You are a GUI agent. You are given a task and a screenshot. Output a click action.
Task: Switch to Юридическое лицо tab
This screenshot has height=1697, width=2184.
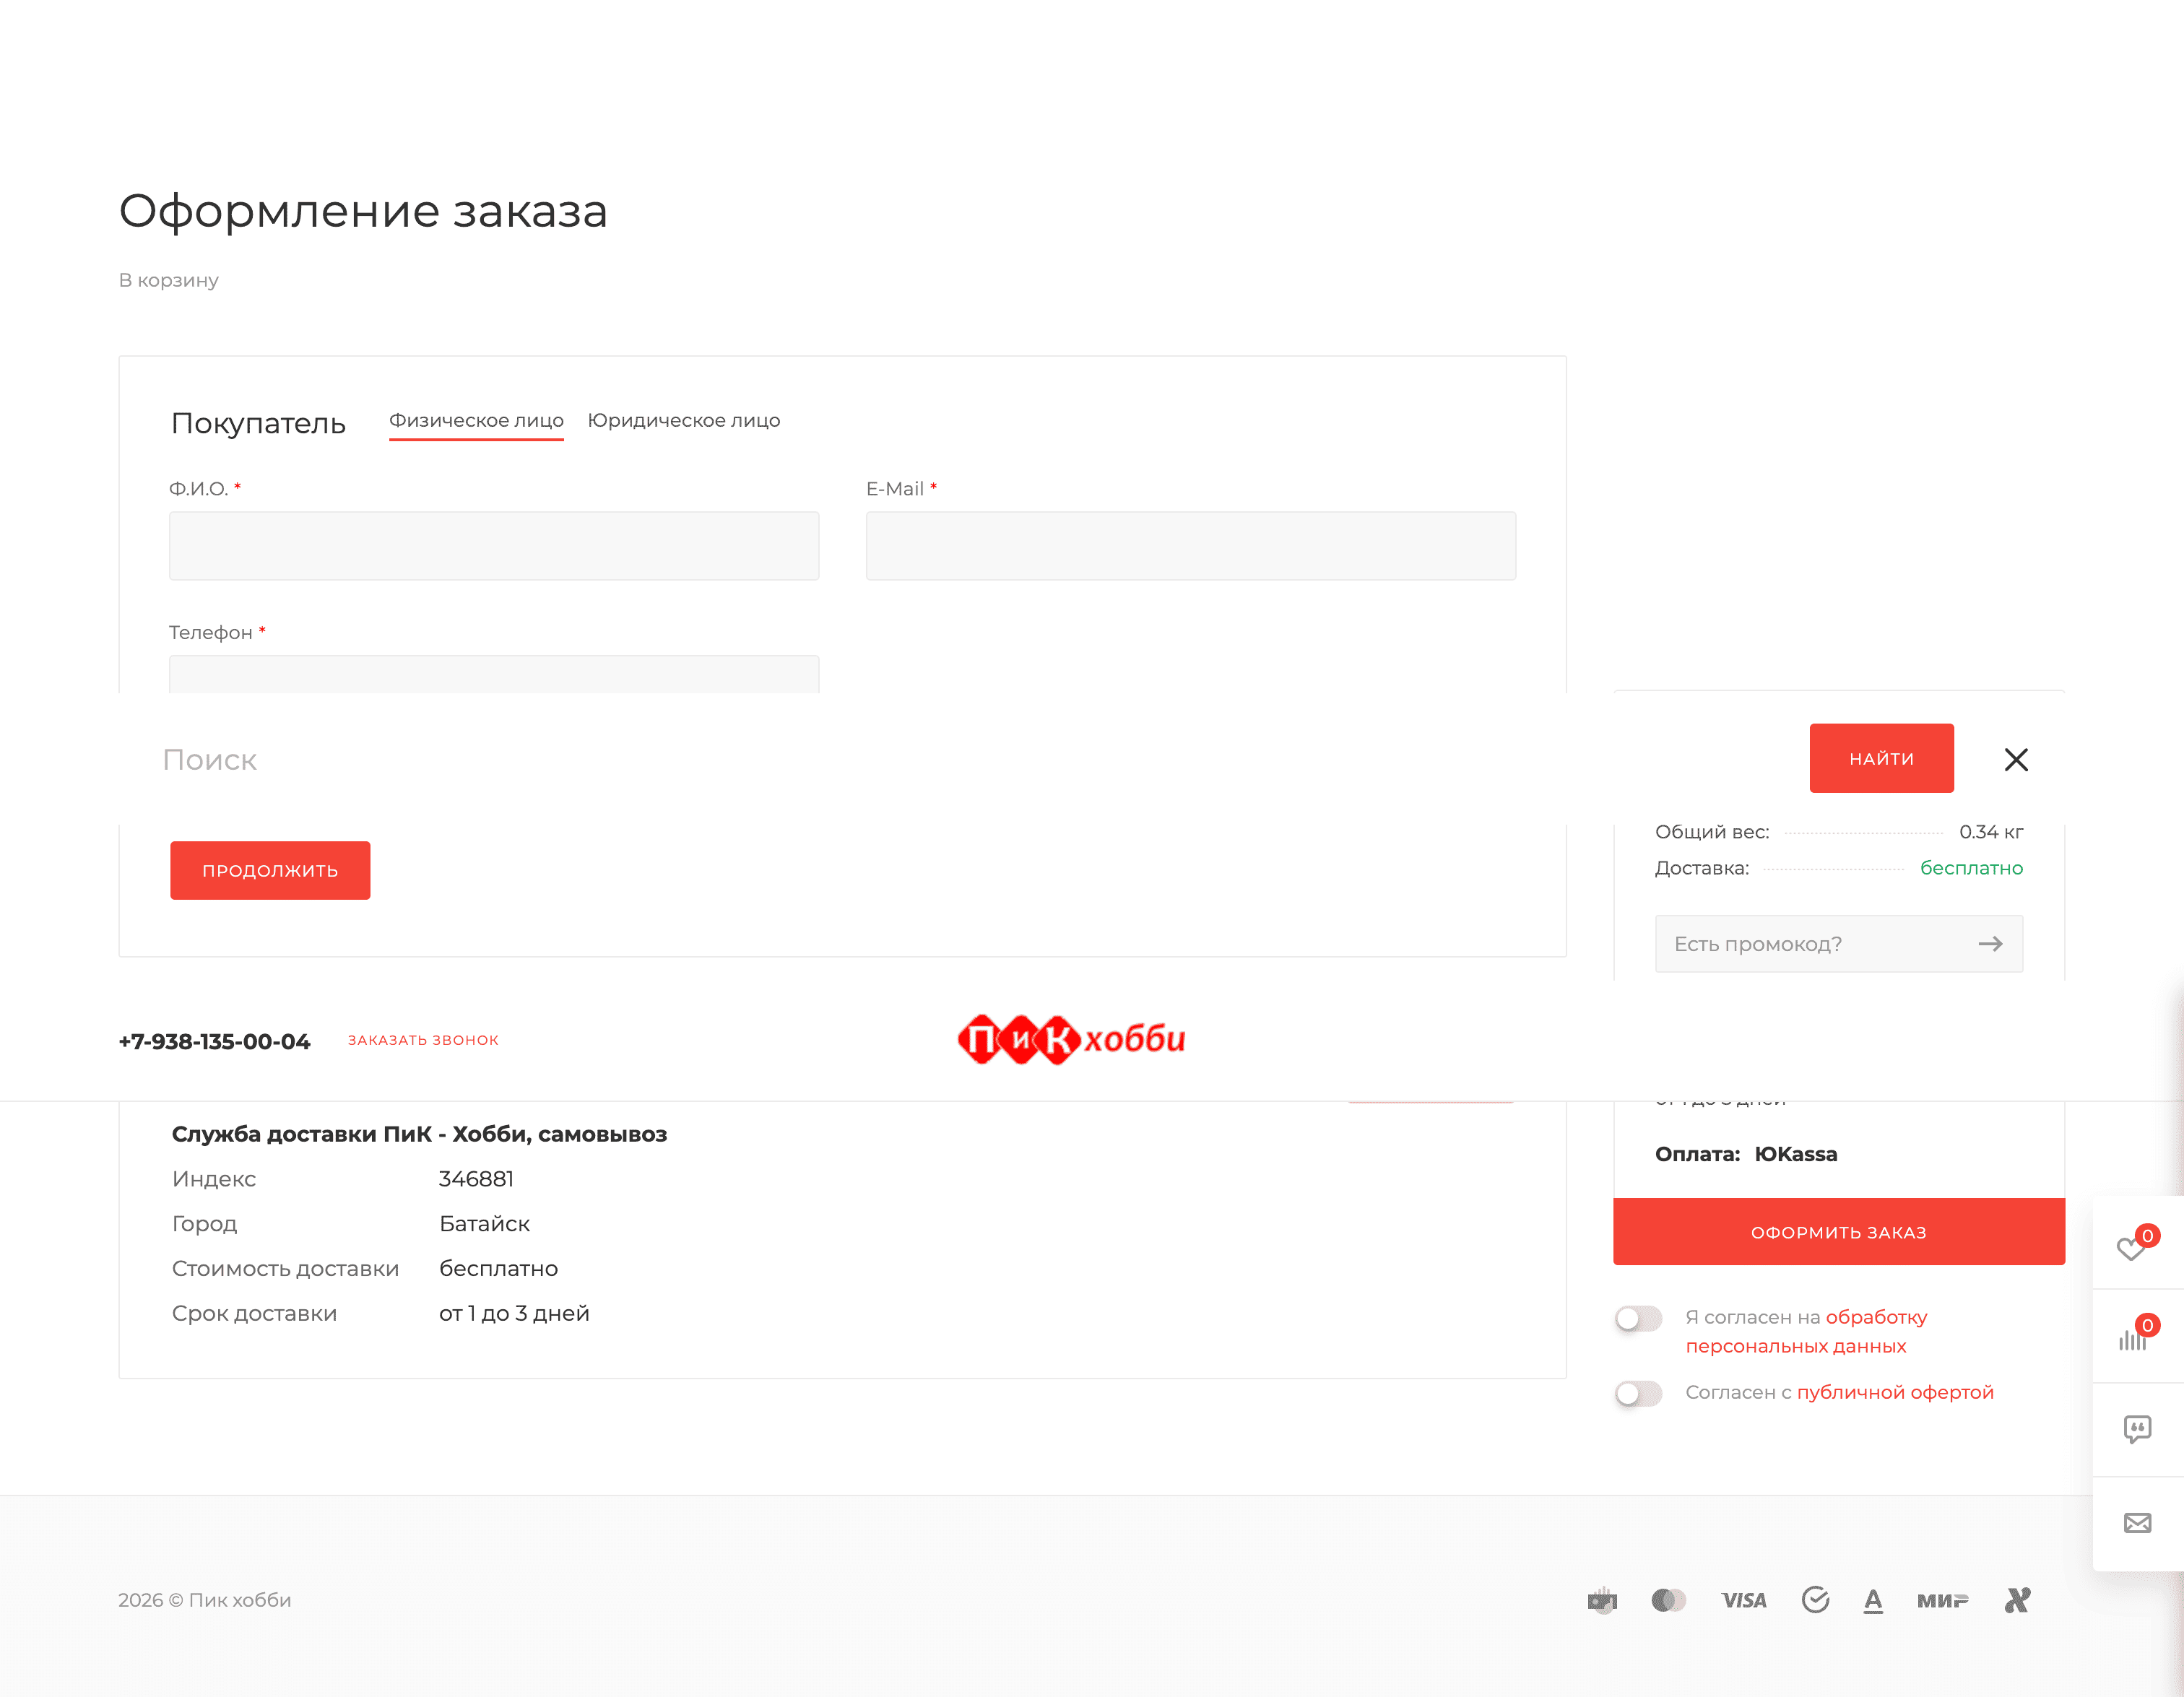point(684,421)
